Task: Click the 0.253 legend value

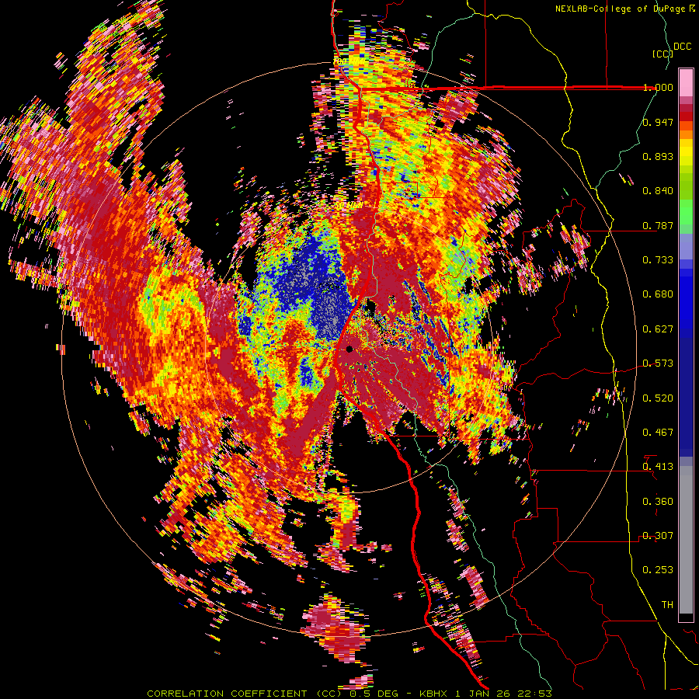Action: coord(658,570)
